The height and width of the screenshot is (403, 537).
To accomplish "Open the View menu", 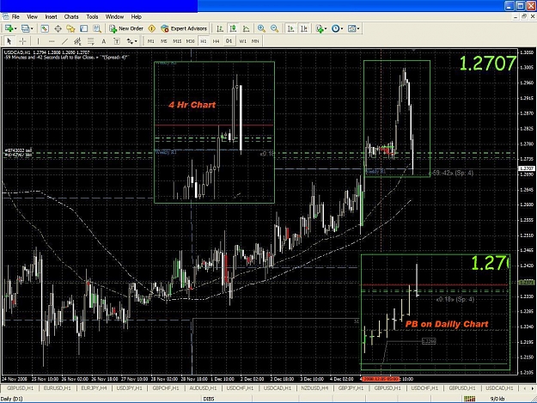I will pyautogui.click(x=32, y=17).
